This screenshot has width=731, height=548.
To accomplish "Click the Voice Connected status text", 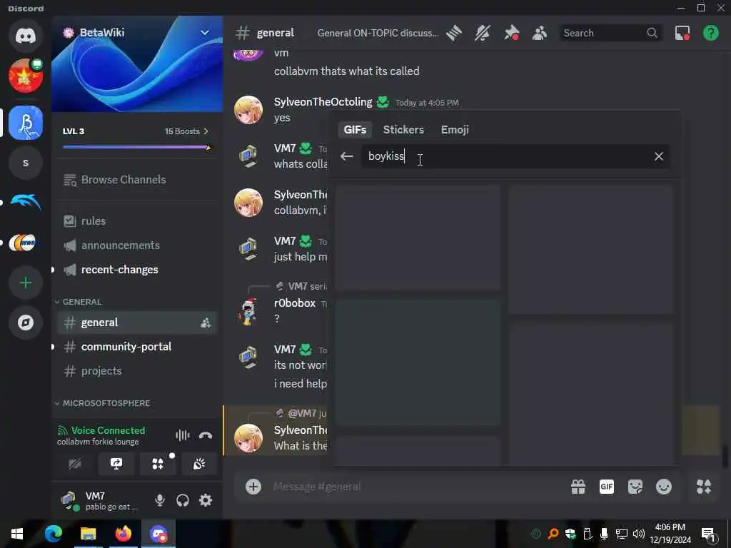I will [x=108, y=430].
